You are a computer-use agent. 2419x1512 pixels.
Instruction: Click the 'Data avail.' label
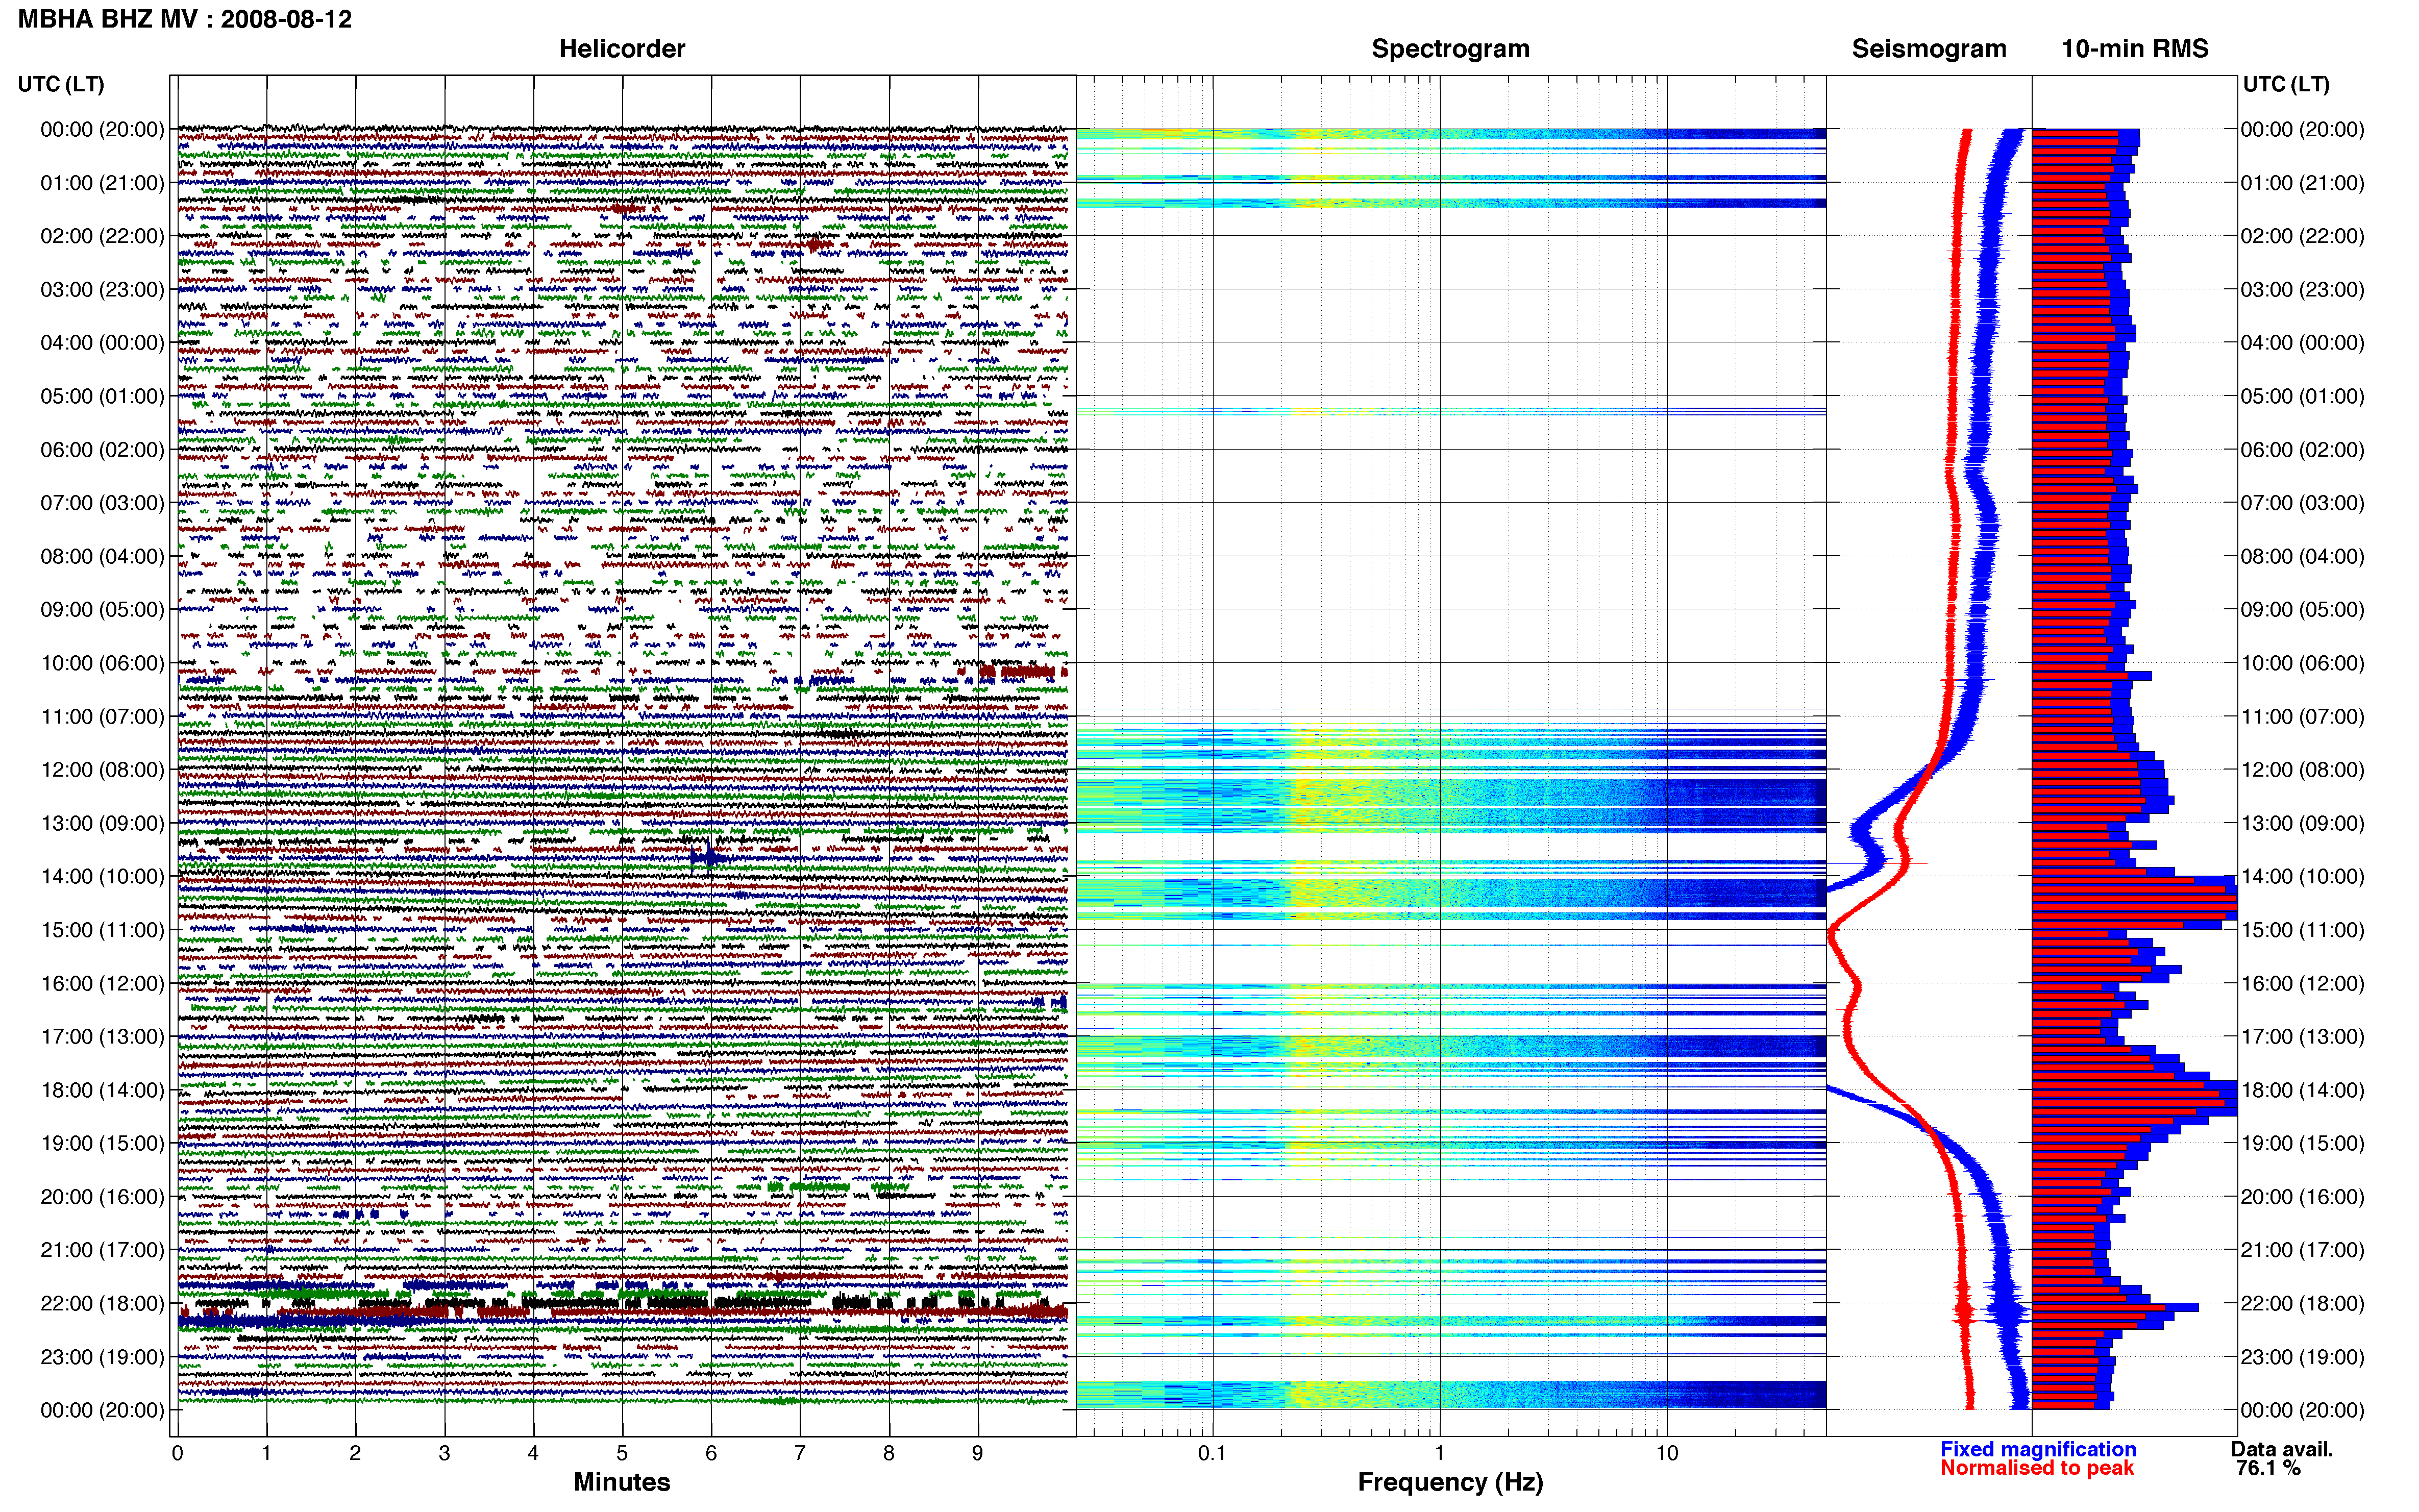[x=2282, y=1449]
